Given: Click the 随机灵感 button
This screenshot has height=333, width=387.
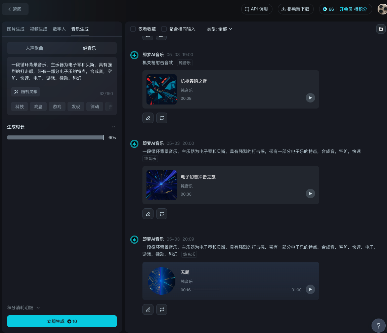Looking at the screenshot, I should click(26, 92).
